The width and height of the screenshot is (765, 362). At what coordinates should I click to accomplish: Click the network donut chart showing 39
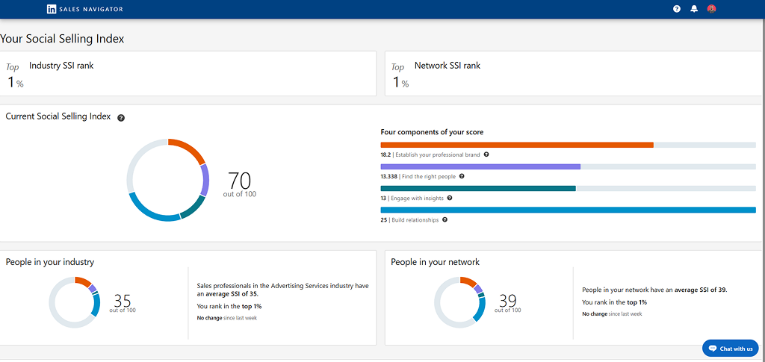(459, 302)
